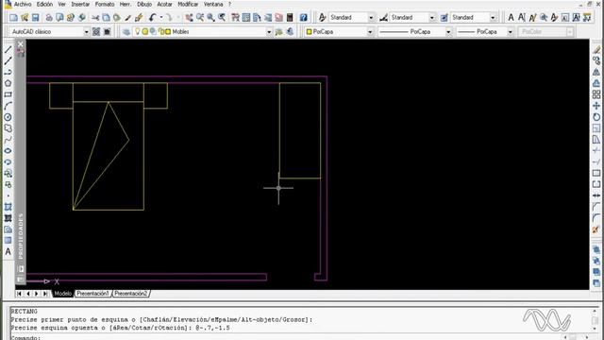The height and width of the screenshot is (340, 604).
Task: Select the Move tool
Action: click(x=596, y=106)
